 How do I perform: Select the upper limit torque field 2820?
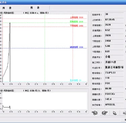pyautogui.click(x=114, y=36)
